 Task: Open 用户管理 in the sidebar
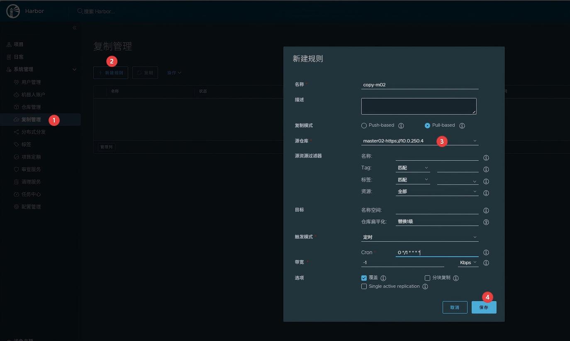coord(31,82)
